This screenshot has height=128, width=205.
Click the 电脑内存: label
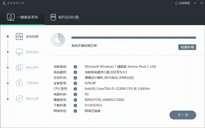pos(60,94)
